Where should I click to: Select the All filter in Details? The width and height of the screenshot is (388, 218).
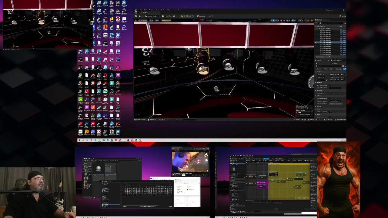pyautogui.click(x=345, y=69)
